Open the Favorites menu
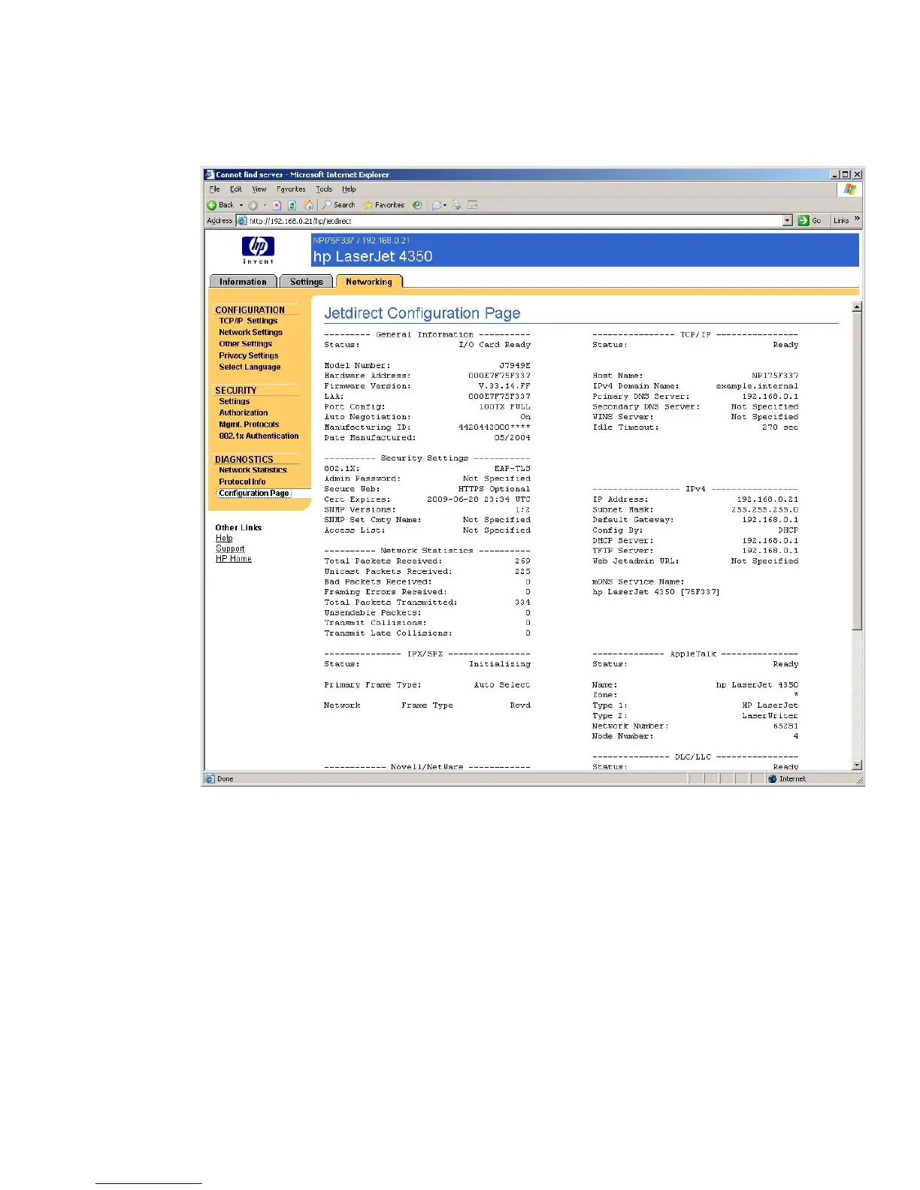The height and width of the screenshot is (1190, 920). [x=291, y=189]
